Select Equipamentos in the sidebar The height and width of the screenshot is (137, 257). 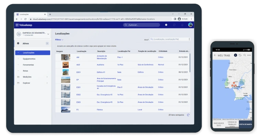pos(29,59)
